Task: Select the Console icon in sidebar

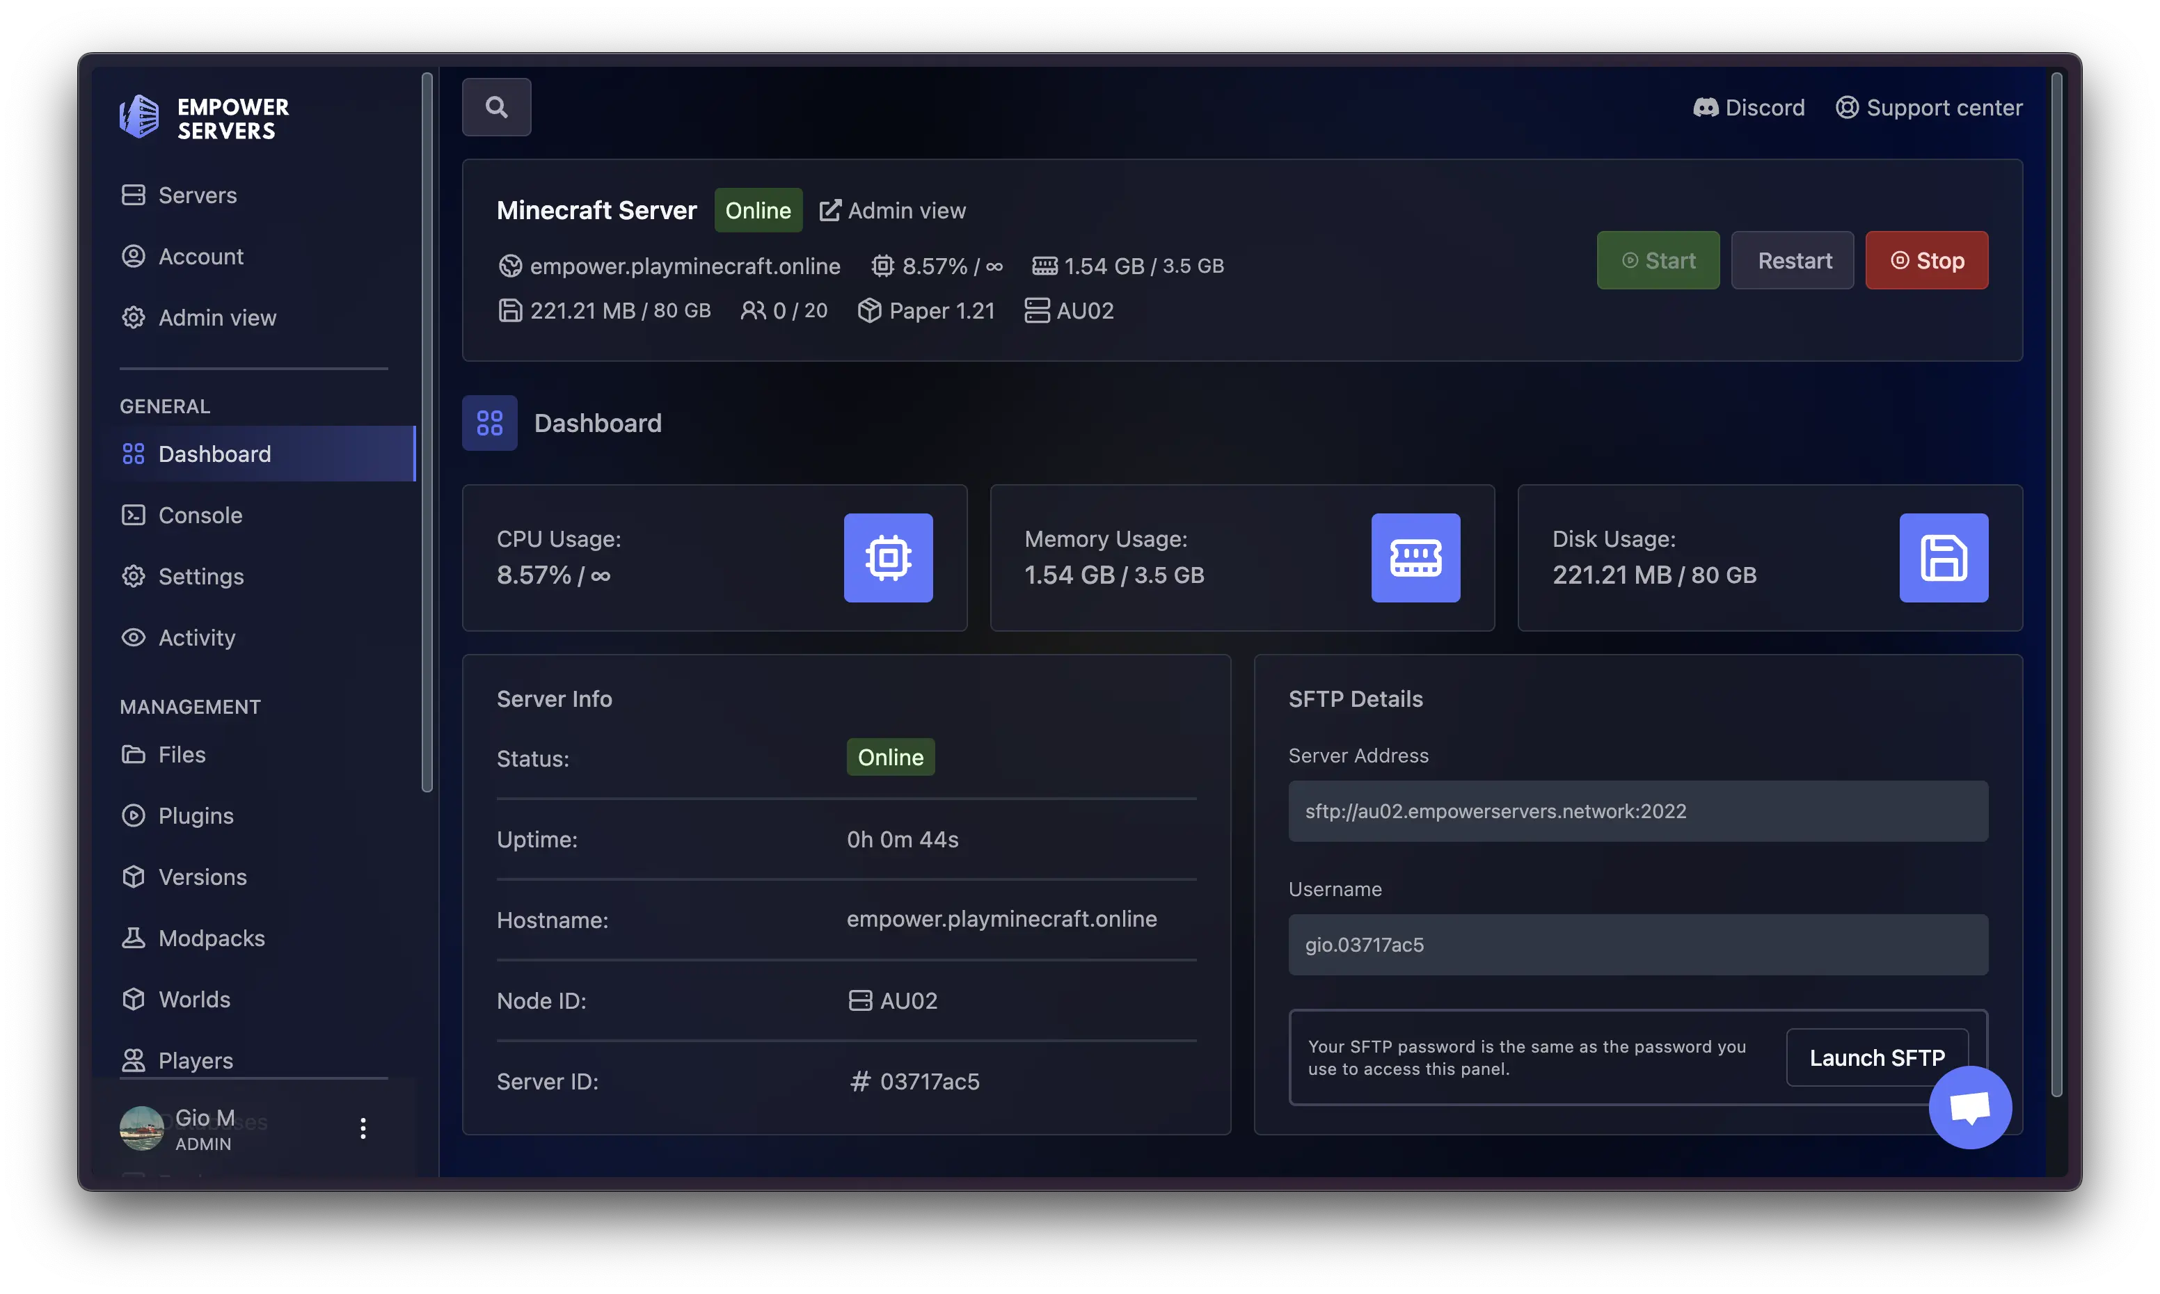Action: [x=134, y=514]
